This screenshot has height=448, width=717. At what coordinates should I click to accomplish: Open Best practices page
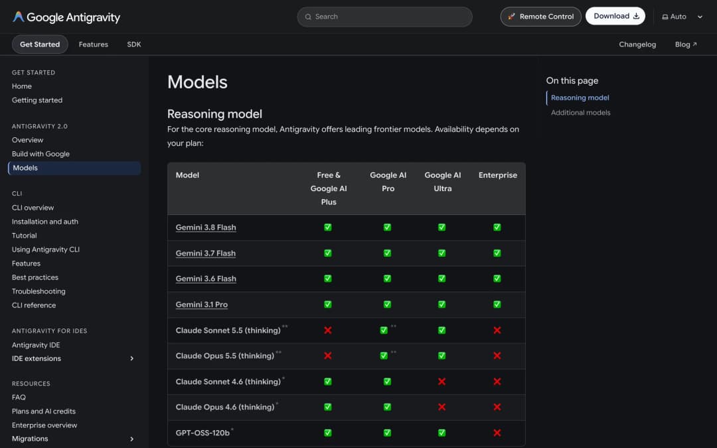[35, 277]
